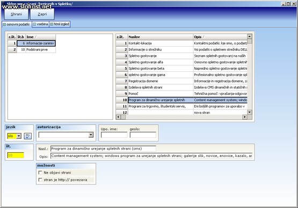
Task: Select Programi za trgovino, študentski servis row
Action: pyautogui.click(x=181, y=106)
